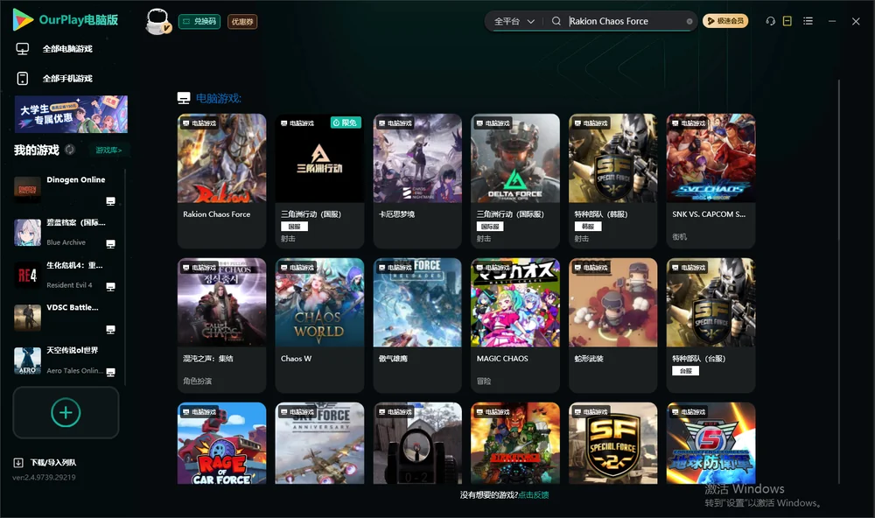Open SNK VS. CAPCOM game card
Viewport: 875px width, 518px height.
(710, 181)
